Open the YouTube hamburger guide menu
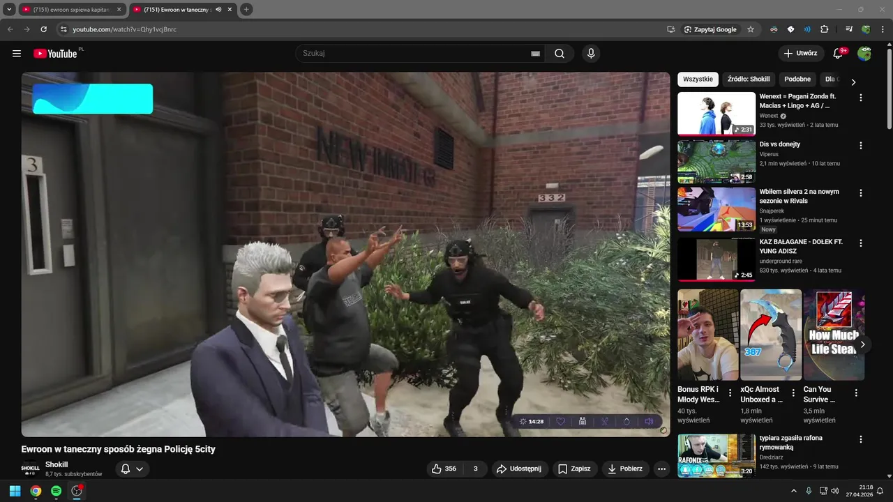The image size is (893, 502). [x=17, y=54]
